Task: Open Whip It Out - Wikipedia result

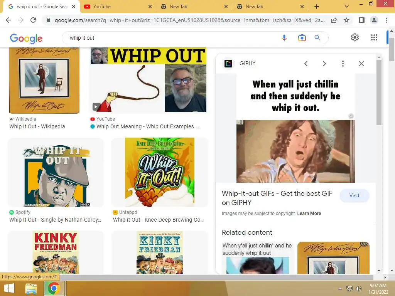Action: click(37, 126)
